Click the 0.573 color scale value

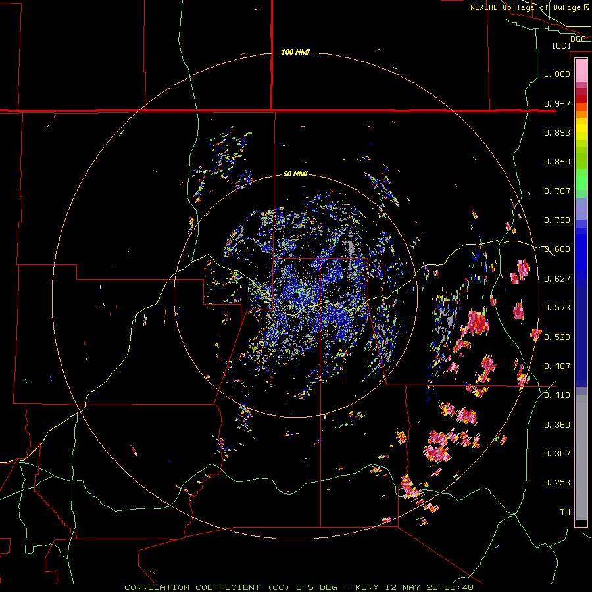557,308
